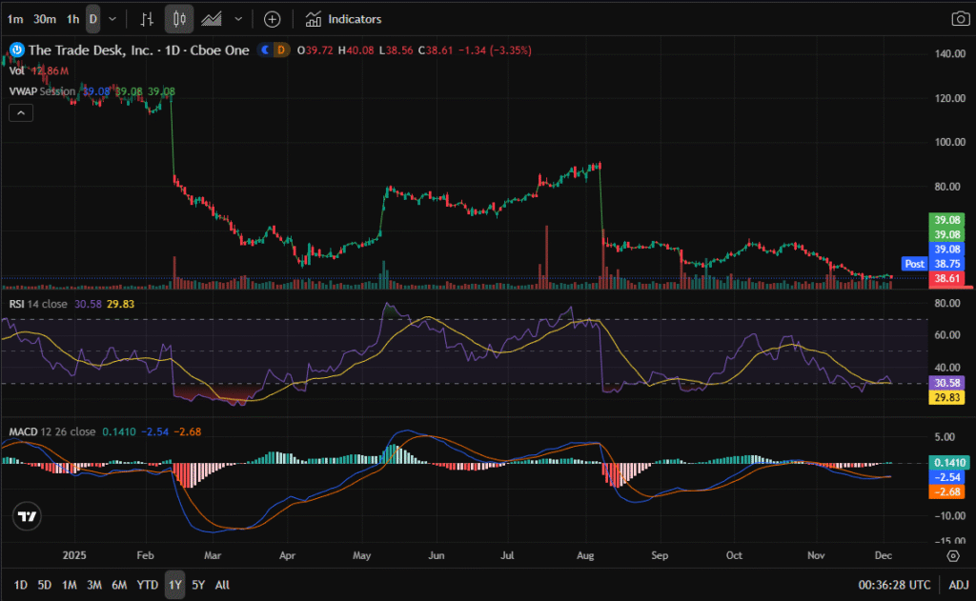Screen dimensions: 976x601
Task: Click The Trade Desk symbol logo
Action: (16, 50)
